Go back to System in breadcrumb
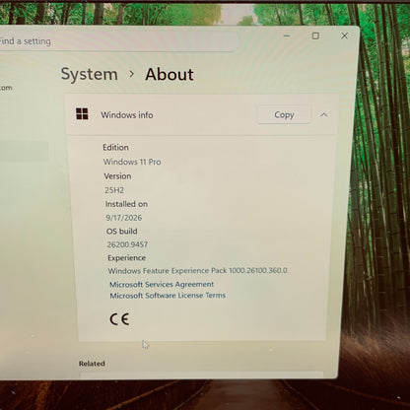The height and width of the screenshot is (410, 410). pos(90,74)
